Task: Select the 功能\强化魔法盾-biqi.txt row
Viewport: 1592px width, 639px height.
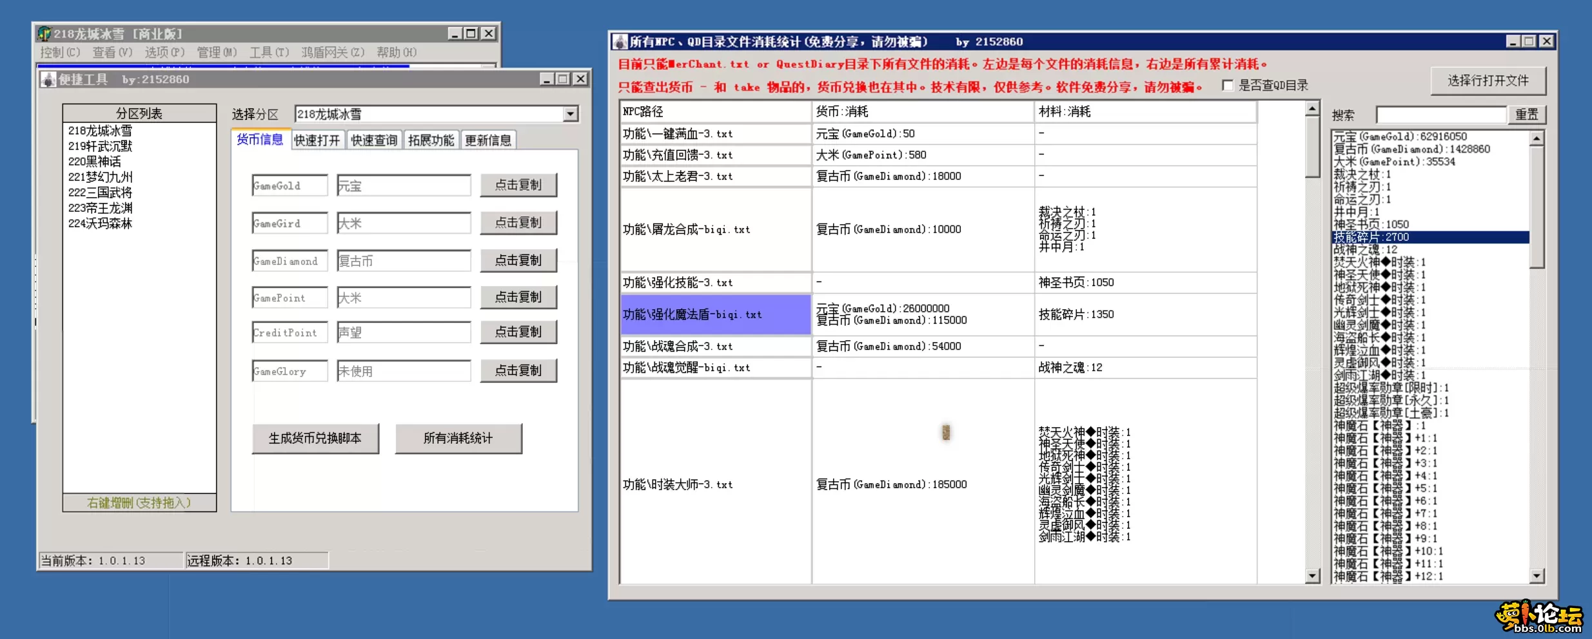Action: tap(938, 315)
